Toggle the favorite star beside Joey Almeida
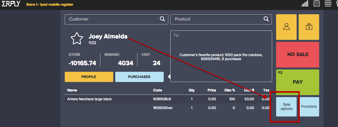The image size is (338, 127). click(77, 38)
